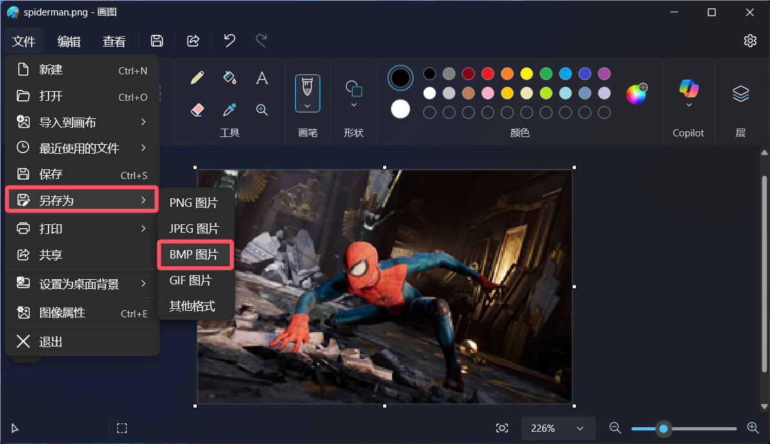This screenshot has width=770, height=444.
Task: Pick the green color swatch
Action: click(x=546, y=74)
